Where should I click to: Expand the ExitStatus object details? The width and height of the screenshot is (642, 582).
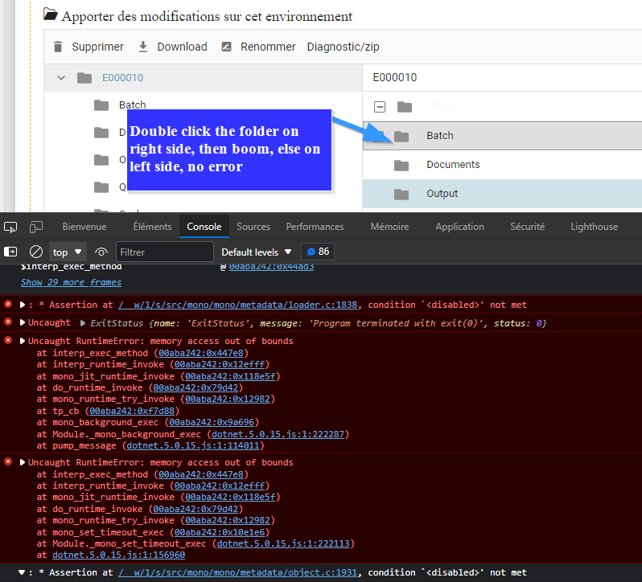[x=83, y=323]
